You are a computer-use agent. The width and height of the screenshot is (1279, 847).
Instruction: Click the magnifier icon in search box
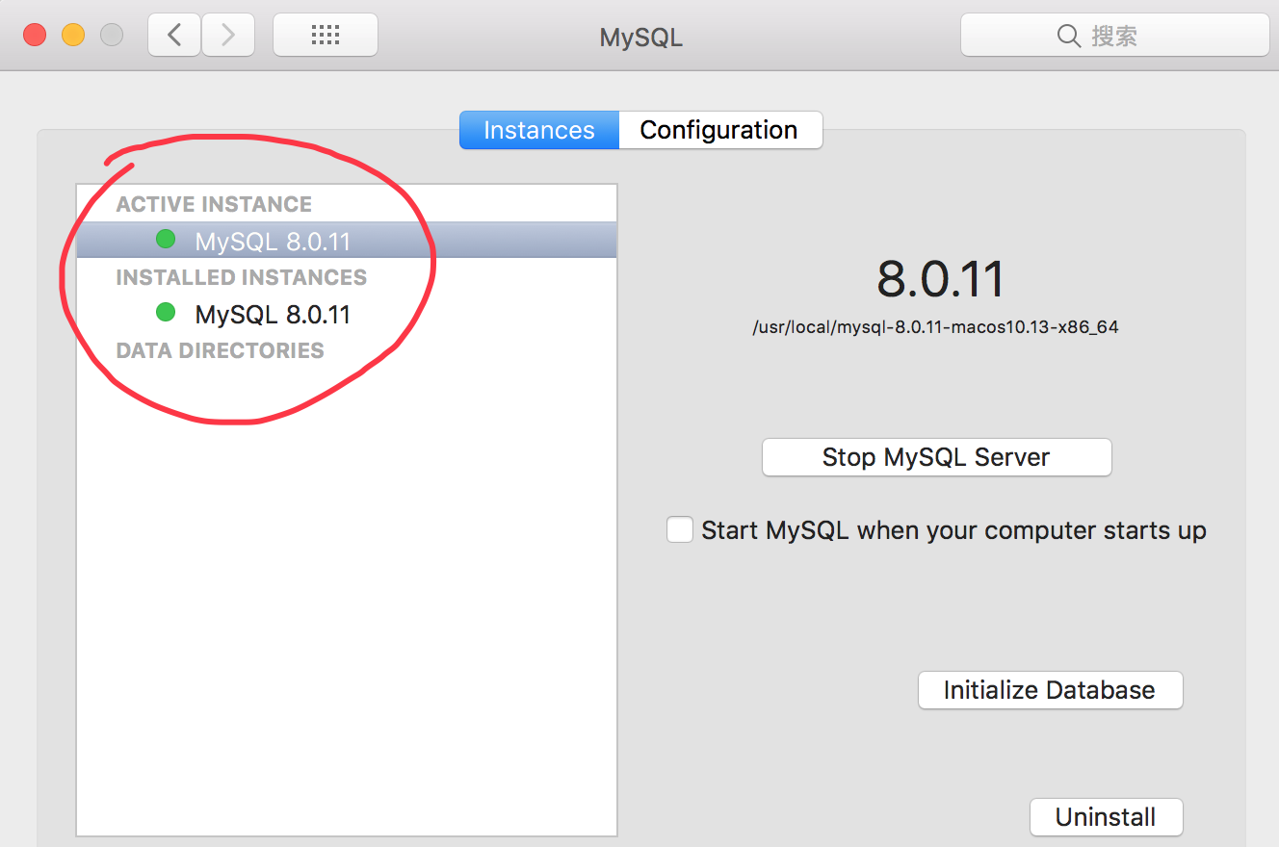(x=1069, y=36)
